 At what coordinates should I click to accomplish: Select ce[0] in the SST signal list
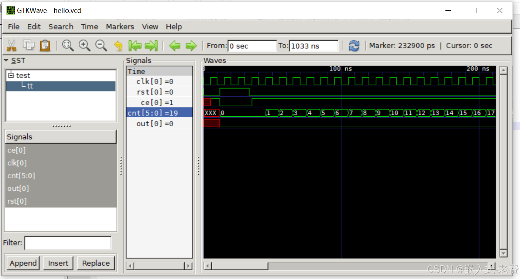point(61,150)
